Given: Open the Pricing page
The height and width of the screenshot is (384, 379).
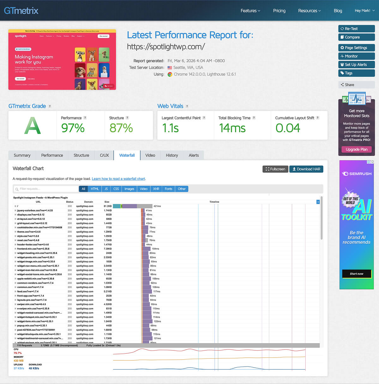Looking at the screenshot, I should 279,11.
